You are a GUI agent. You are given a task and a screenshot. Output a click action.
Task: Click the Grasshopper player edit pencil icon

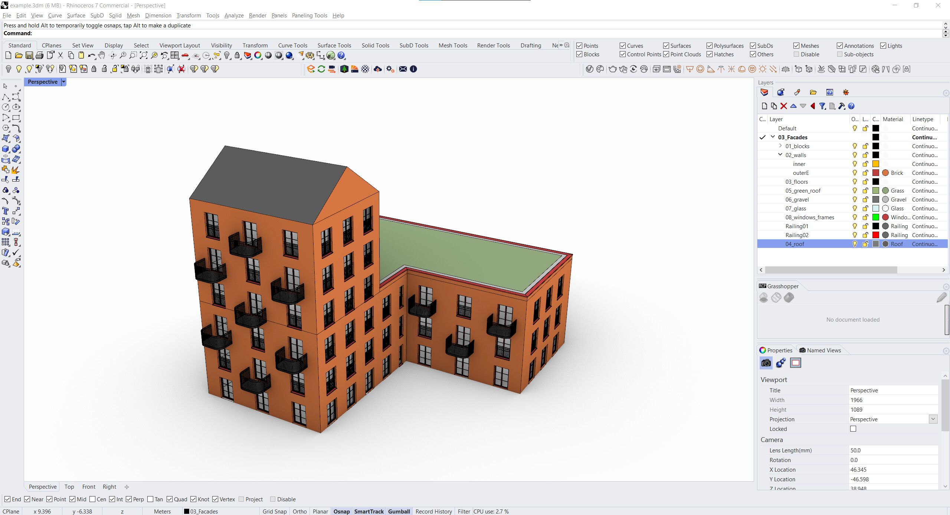941,298
